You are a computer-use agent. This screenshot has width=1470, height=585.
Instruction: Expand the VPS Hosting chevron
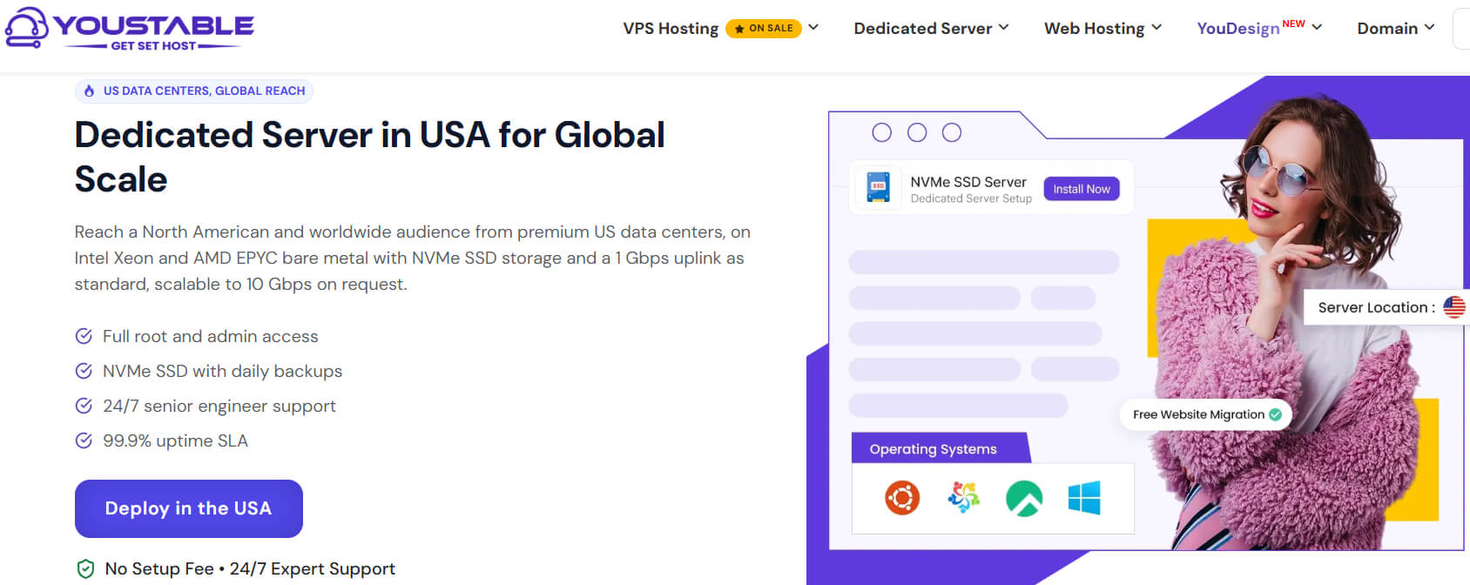click(813, 28)
